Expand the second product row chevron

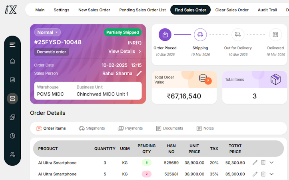point(271,174)
